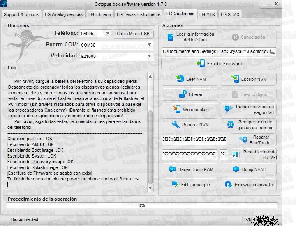This screenshot has height=226, width=296.
Task: Click the log panel vertical scrollbar
Action: pyautogui.click(x=150, y=131)
